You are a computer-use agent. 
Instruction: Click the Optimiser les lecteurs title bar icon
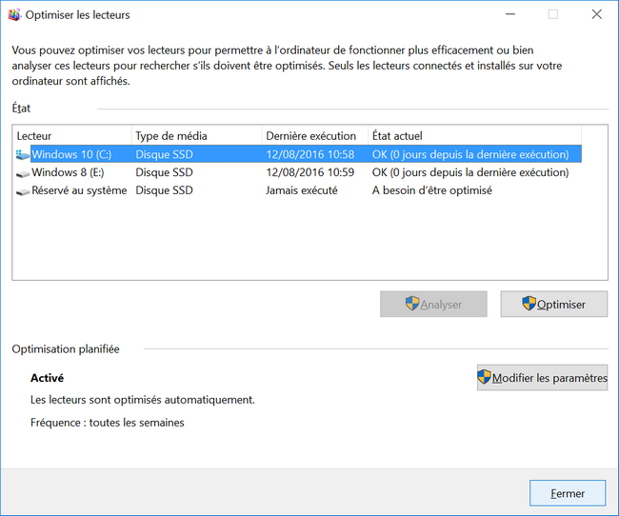click(13, 14)
